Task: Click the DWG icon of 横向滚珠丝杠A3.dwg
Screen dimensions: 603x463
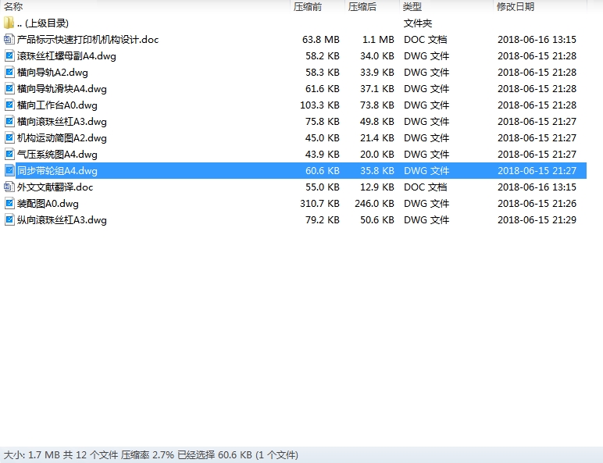Action: click(x=9, y=122)
